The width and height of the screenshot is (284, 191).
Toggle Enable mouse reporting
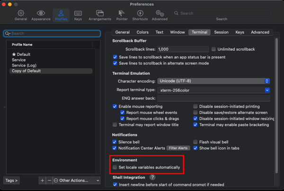click(115, 107)
